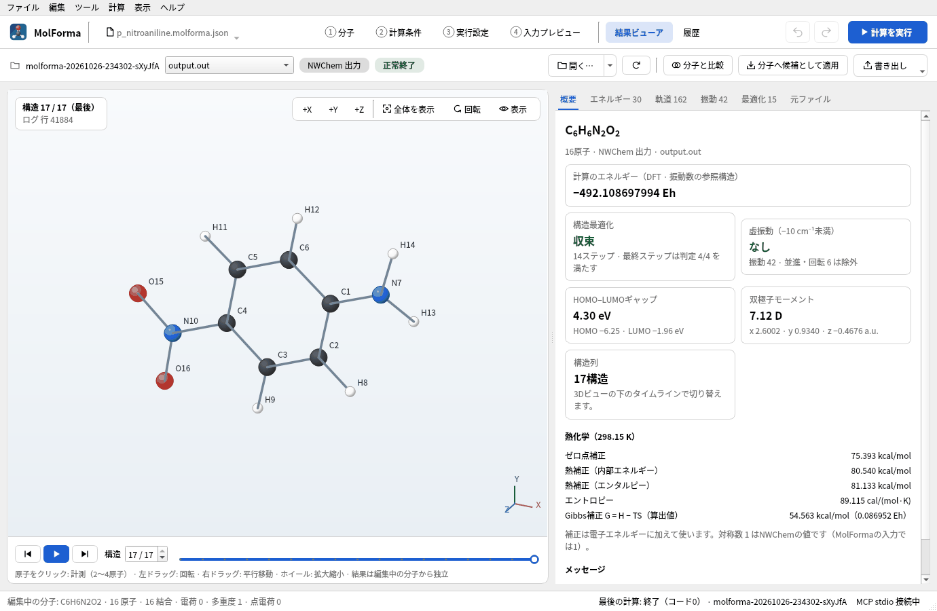Skip to the last structure frame
The height and width of the screenshot is (611, 937).
click(85, 554)
